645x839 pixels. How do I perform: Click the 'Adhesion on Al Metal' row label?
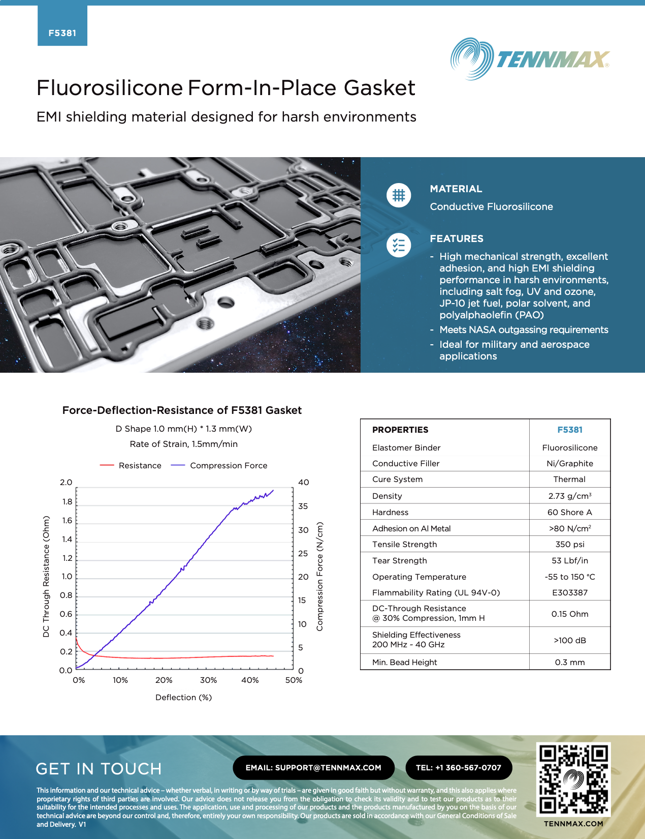(x=411, y=529)
